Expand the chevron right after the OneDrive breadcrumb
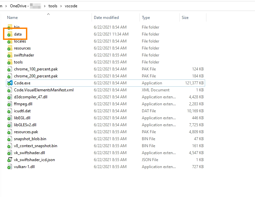255x197 pixels. pos(45,6)
